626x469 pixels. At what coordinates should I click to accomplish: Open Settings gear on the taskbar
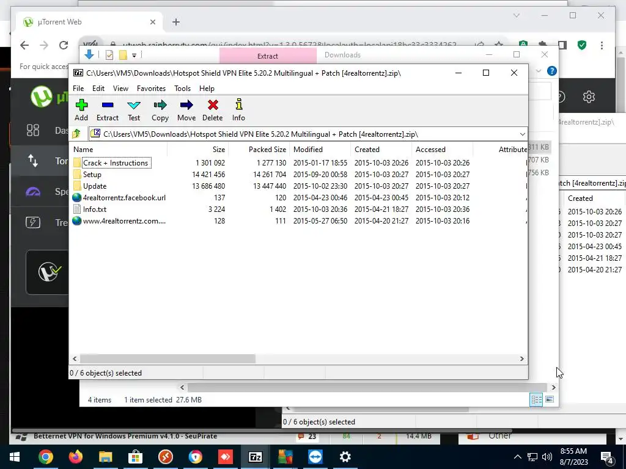[x=345, y=457]
